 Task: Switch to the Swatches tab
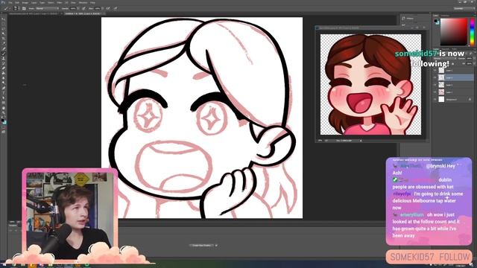tap(446, 15)
